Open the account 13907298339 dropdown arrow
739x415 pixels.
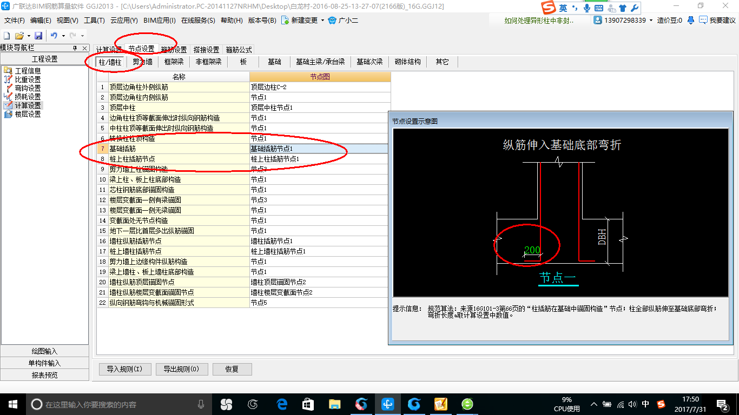pyautogui.click(x=650, y=21)
